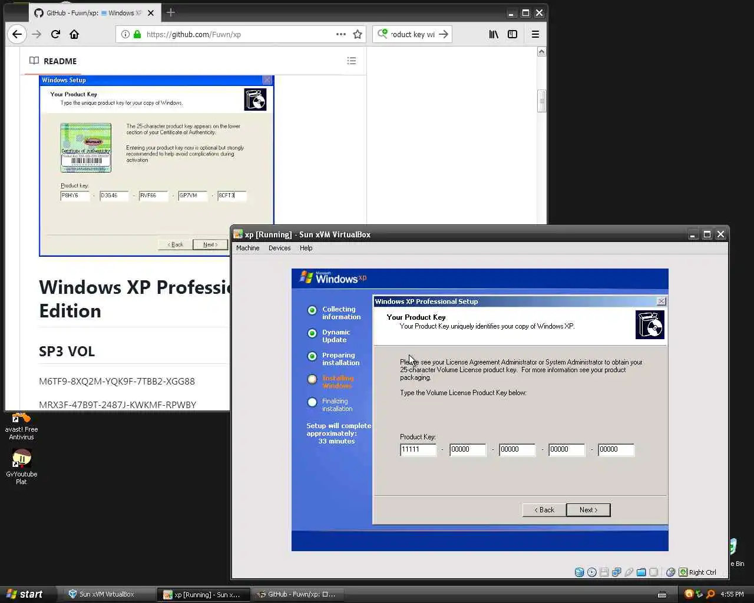Close the GitHub Fuwn/xp tab
Screen dimensions: 754x603
(150, 13)
